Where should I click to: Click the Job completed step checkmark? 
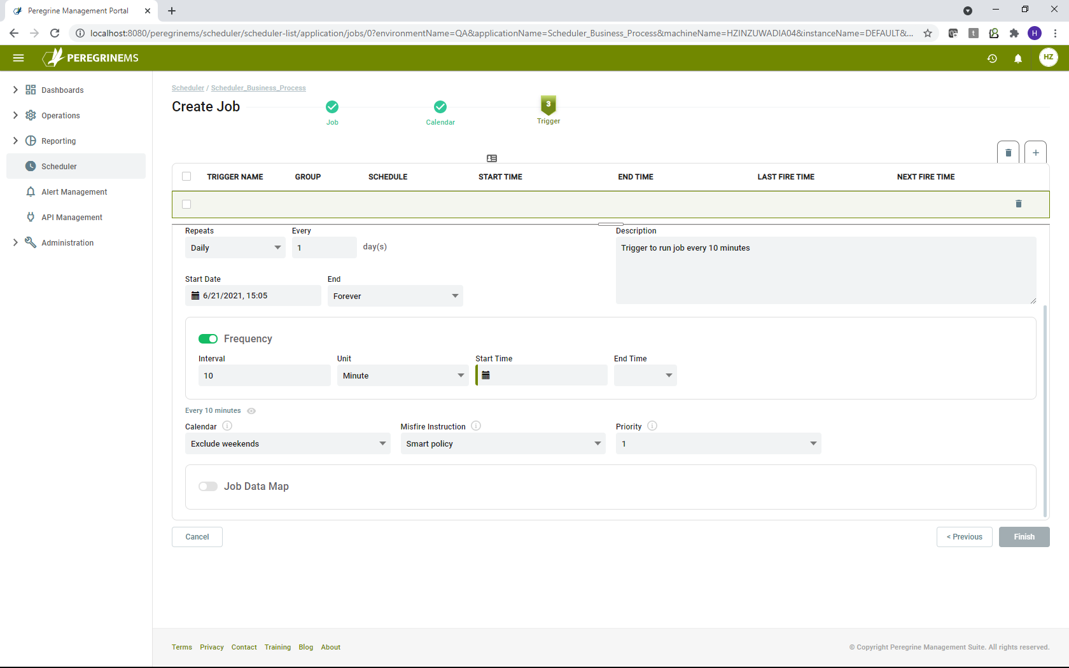tap(332, 107)
